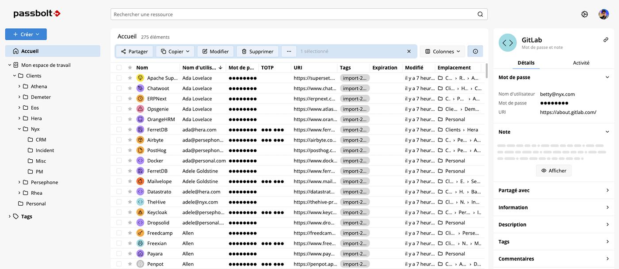Screen dimensions: 619x269
Task: Click the Partager button
Action: coord(134,51)
